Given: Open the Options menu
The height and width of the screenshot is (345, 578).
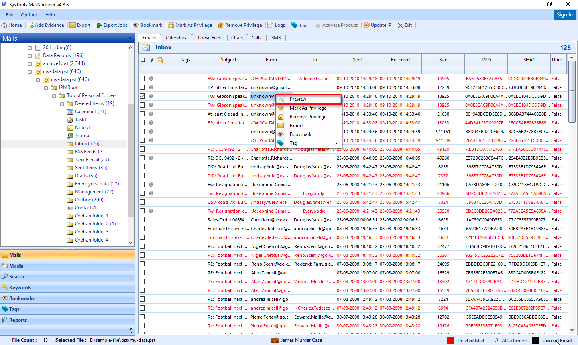Looking at the screenshot, I should point(29,15).
